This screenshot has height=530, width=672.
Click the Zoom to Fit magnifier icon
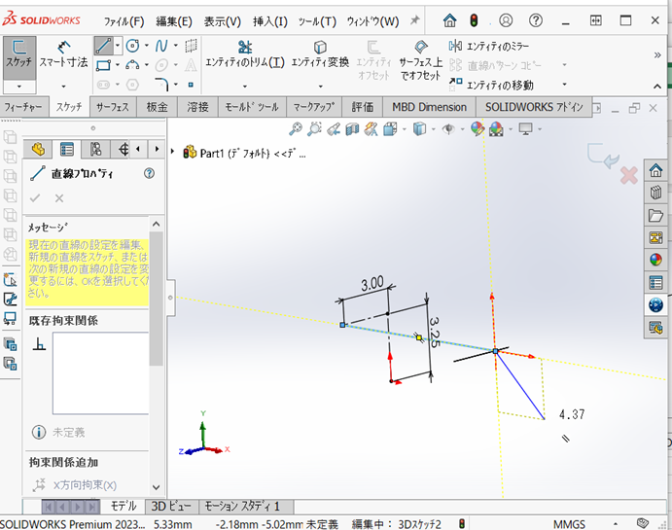coord(297,129)
